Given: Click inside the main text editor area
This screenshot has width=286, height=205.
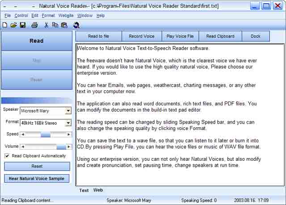Looking at the screenshot, I should point(180,115).
